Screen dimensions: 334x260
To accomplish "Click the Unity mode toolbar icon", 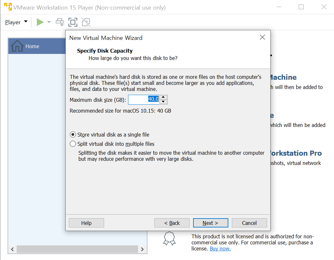I will 86,22.
